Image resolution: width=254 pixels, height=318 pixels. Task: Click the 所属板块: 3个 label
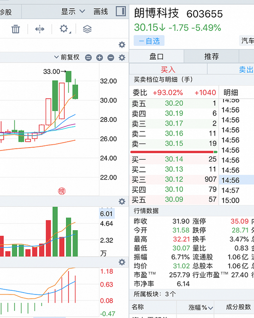click(x=155, y=294)
